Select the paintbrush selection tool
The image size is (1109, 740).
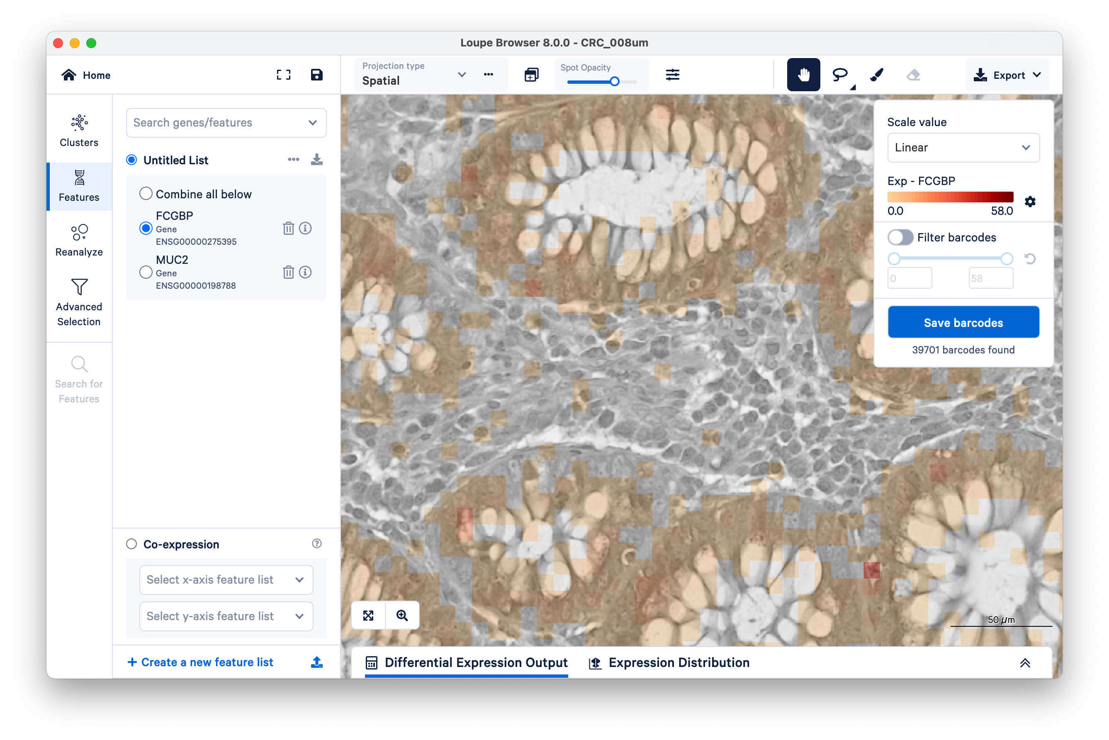[x=877, y=75]
